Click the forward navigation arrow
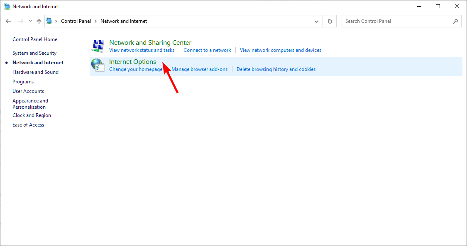467x246 pixels. (21, 21)
